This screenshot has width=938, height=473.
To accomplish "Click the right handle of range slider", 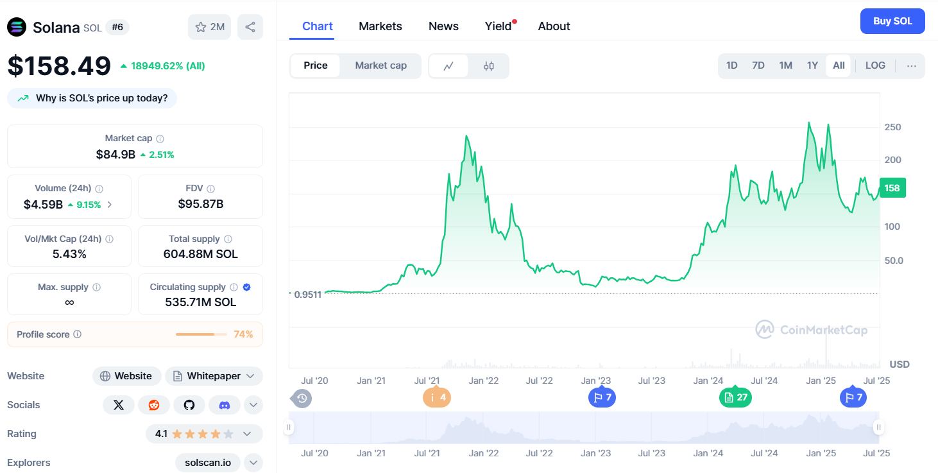I will coord(879,427).
